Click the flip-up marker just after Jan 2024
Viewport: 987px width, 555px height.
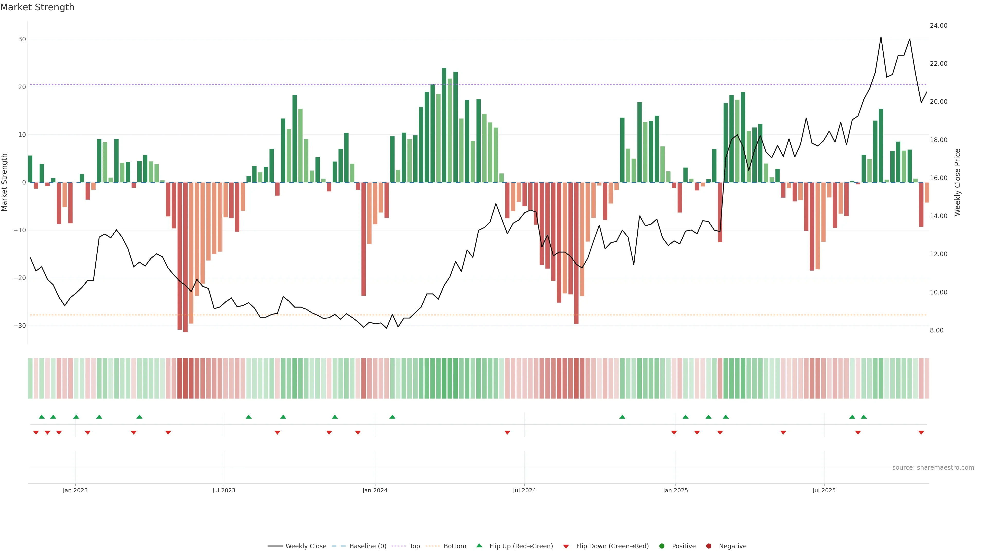tap(392, 417)
